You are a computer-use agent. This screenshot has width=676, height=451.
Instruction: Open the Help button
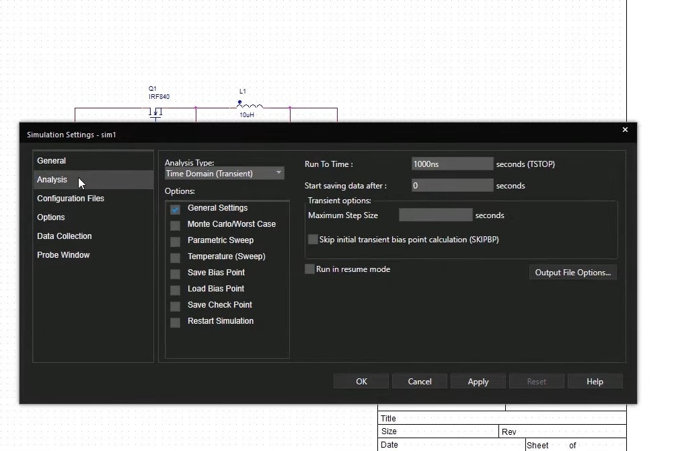tap(595, 382)
